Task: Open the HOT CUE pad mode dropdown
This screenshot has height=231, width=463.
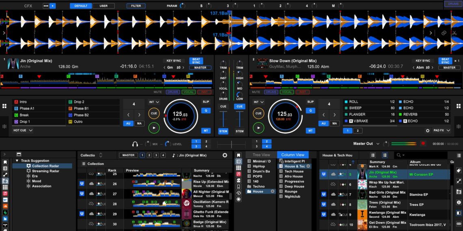Action: (x=23, y=130)
